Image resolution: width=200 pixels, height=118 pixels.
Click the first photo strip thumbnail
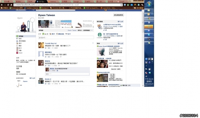(x=44, y=24)
